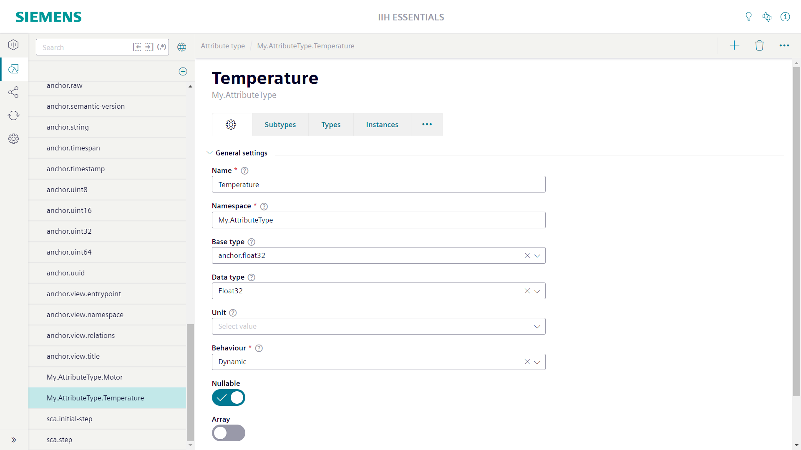Click the Attribute type breadcrumb
This screenshot has width=801, height=450.
click(223, 46)
